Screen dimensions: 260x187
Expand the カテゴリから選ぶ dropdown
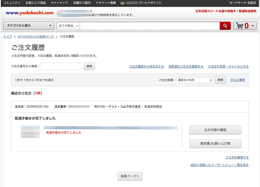coord(29,26)
